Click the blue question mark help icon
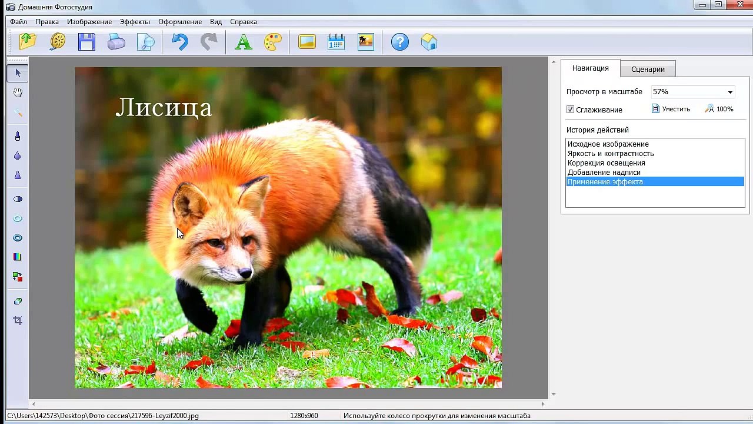Image resolution: width=753 pixels, height=424 pixels. 399,42
